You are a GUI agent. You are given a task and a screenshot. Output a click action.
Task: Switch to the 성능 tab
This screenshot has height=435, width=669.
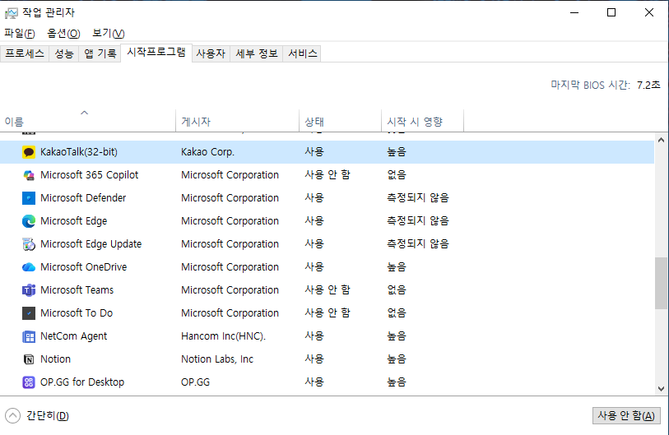point(64,53)
